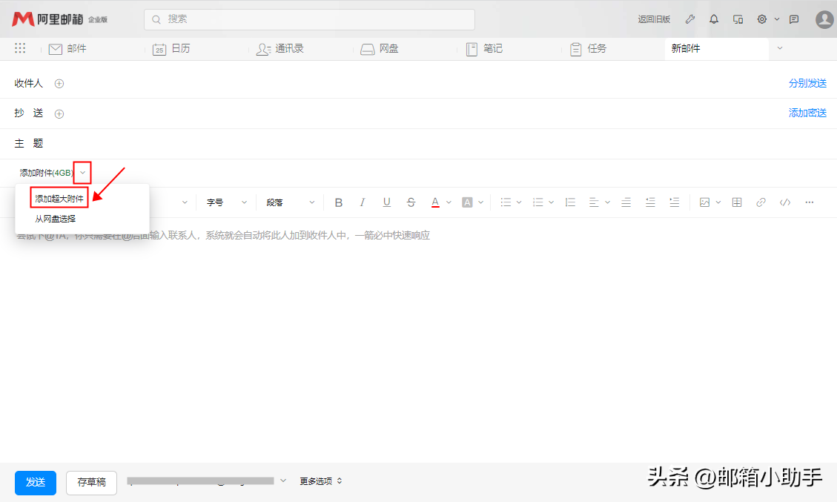Insert a table into the email
Image resolution: width=837 pixels, height=502 pixels.
click(737, 202)
